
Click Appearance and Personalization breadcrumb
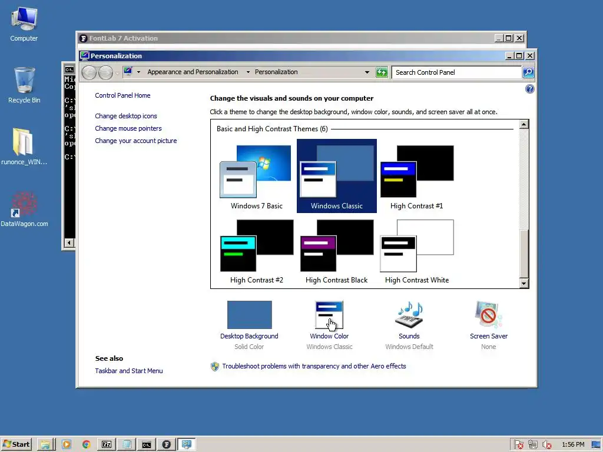(x=193, y=72)
